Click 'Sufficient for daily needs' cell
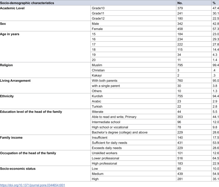 click(x=109, y=143)
